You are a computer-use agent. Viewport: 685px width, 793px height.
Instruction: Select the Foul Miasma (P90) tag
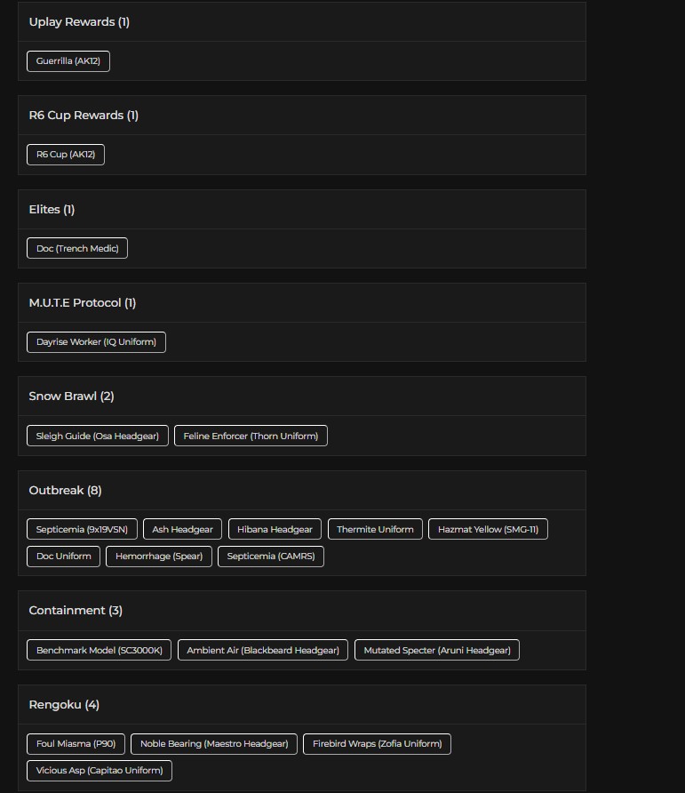[x=76, y=744]
